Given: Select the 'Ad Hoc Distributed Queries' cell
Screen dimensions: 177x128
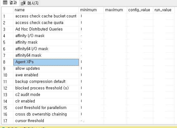Looking at the screenshot, I should [46, 29].
